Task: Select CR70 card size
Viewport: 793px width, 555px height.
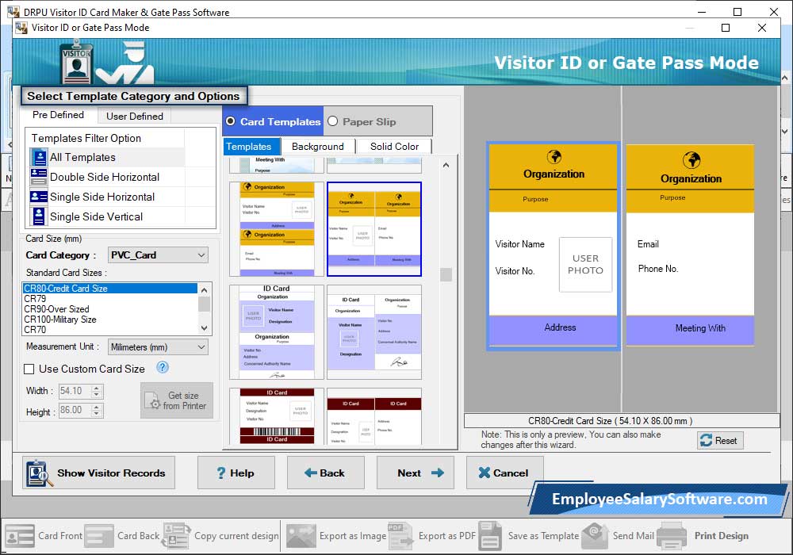Action: point(110,330)
